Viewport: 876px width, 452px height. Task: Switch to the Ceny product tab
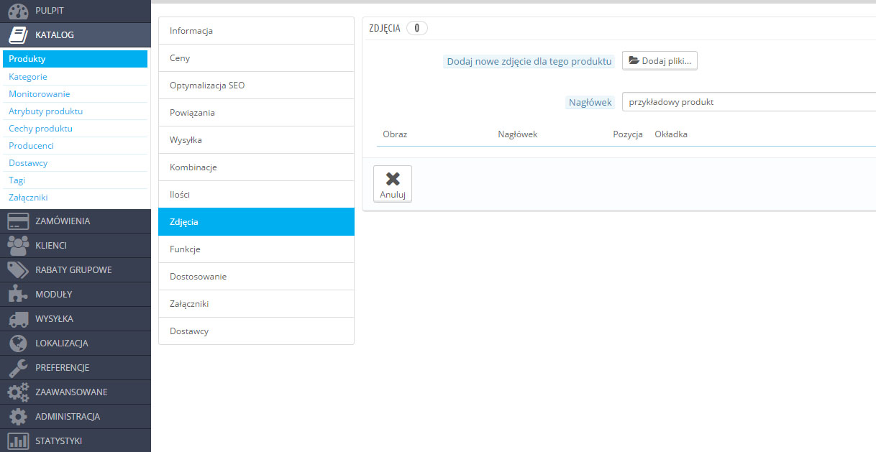point(256,58)
